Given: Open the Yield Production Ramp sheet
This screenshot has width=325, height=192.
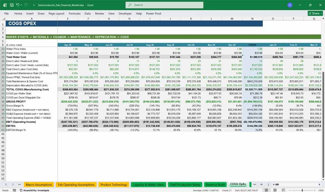Looking at the screenshot, I should click(x=185, y=185).
